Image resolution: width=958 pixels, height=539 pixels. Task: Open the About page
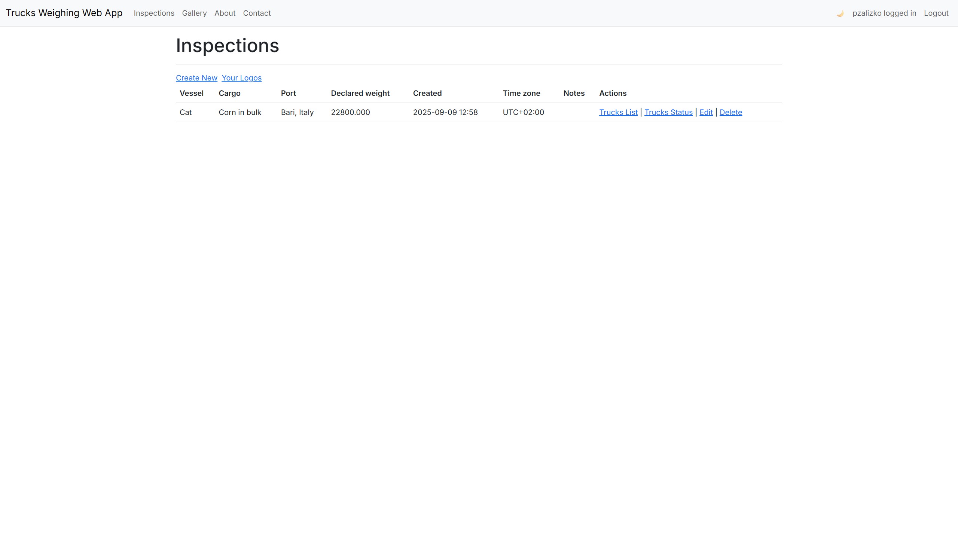pos(225,13)
